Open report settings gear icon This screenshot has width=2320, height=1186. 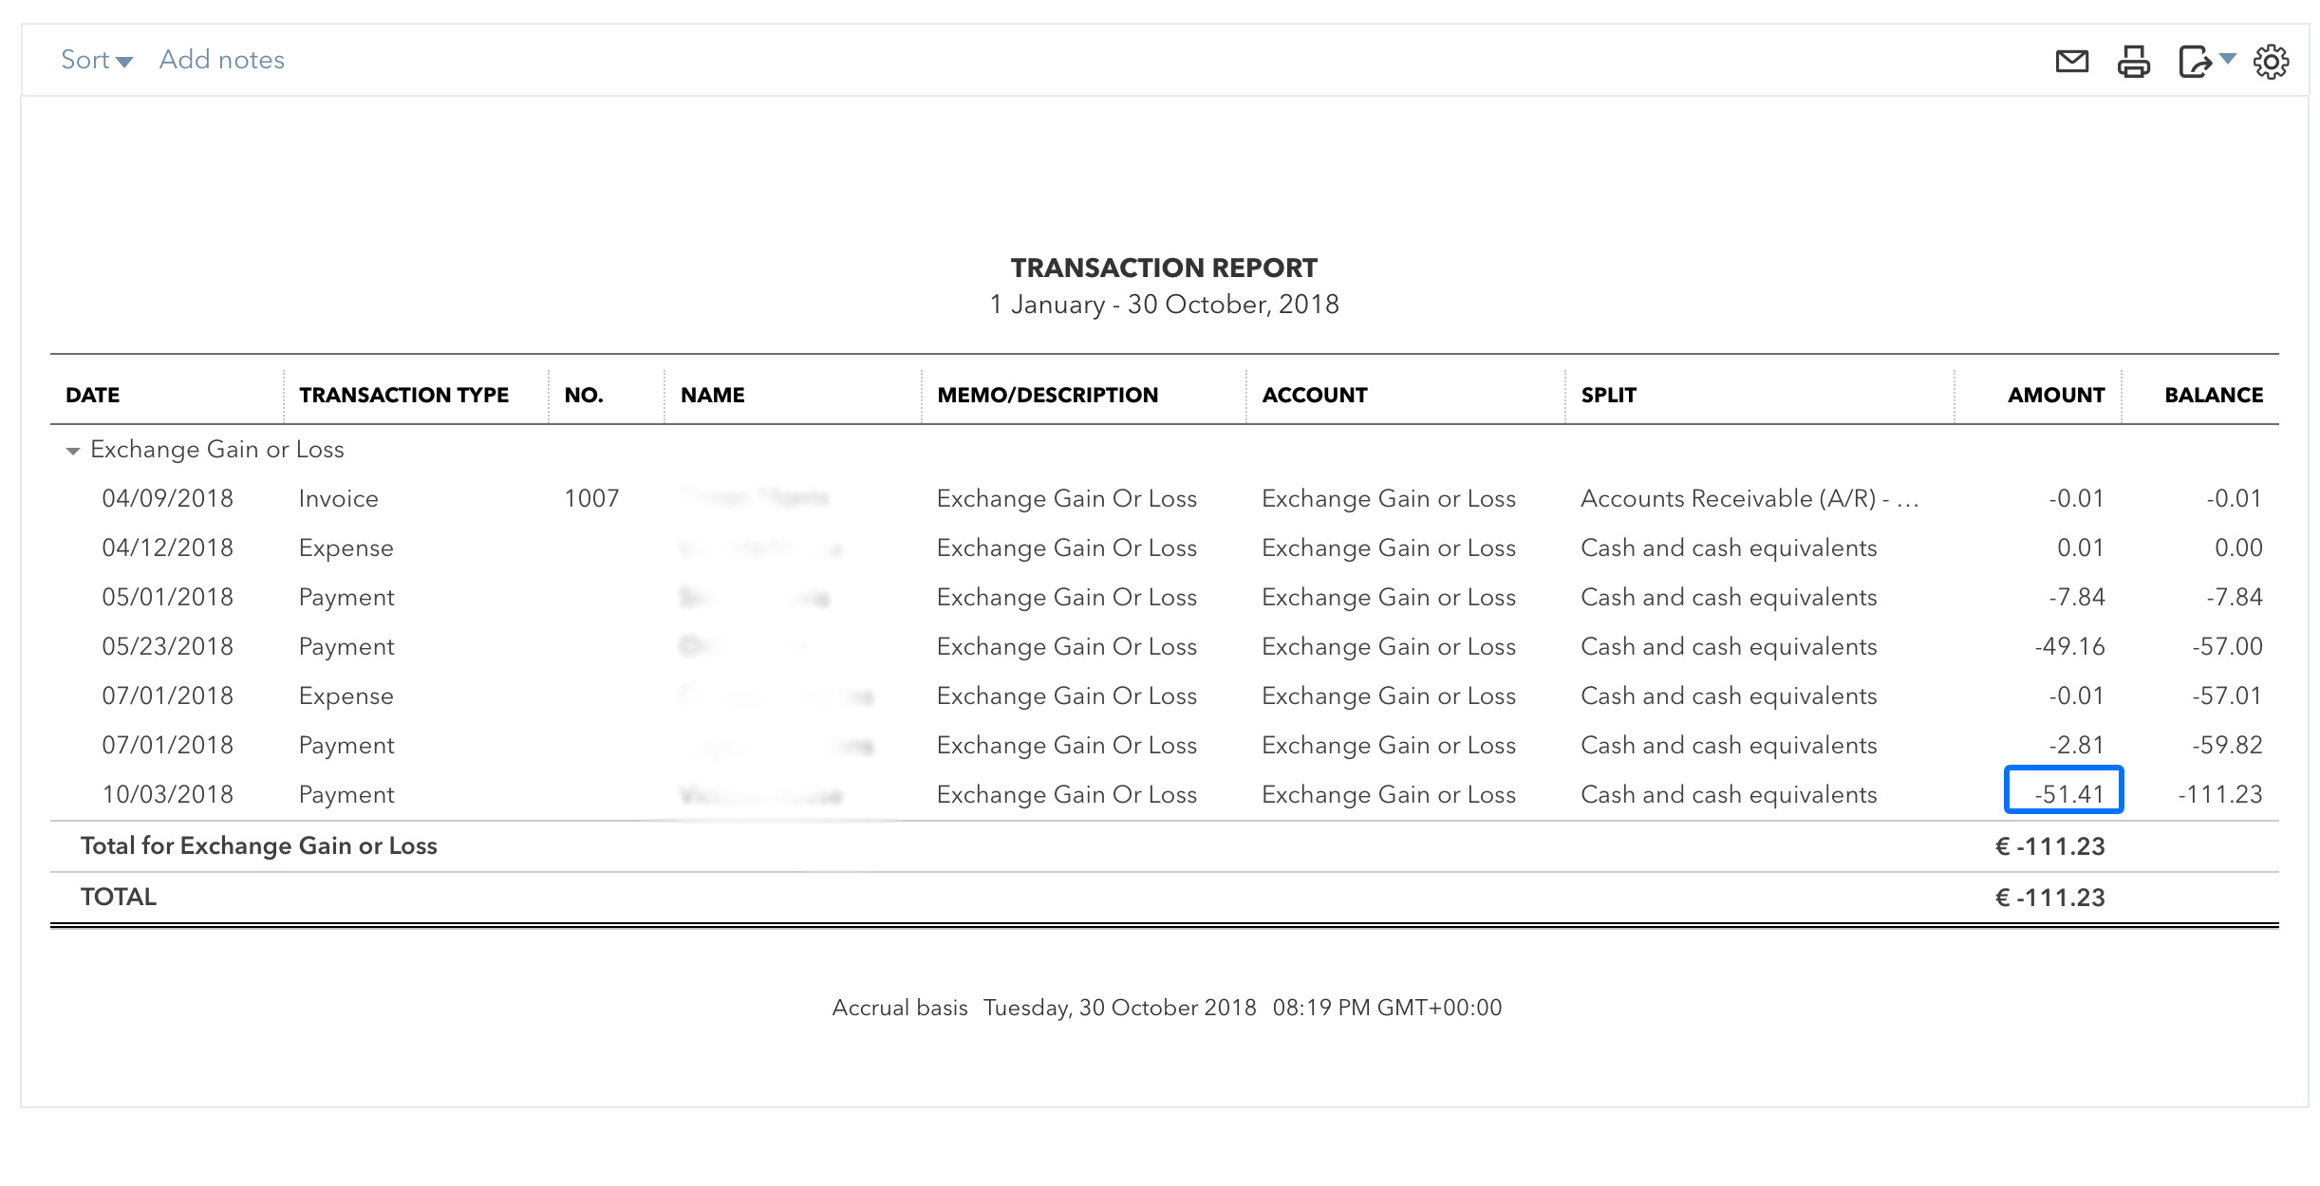click(2271, 63)
